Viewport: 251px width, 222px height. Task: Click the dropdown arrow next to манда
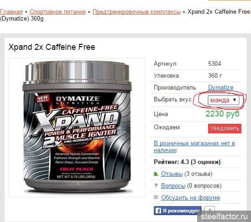tap(235, 100)
